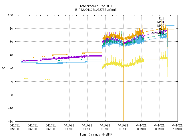Screen dimensions: 183x137
Task: Click the y-axis value -40
Action: tap(10, 108)
